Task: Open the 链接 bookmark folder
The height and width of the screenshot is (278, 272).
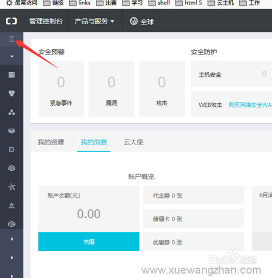Action: [x=53, y=3]
